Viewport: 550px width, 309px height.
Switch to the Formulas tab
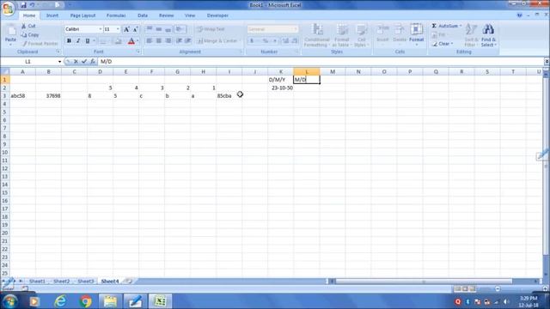pos(116,15)
